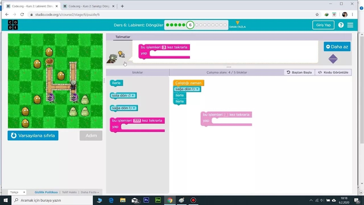Open sağa dön dropdown in workspace

click(197, 89)
